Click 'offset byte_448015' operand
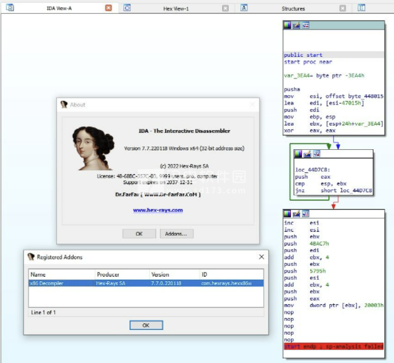 pos(354,96)
